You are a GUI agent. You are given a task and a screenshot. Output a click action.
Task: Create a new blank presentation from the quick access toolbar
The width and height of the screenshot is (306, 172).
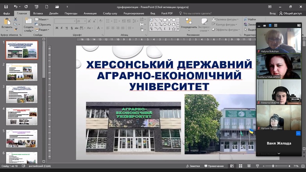pyautogui.click(x=47, y=7)
